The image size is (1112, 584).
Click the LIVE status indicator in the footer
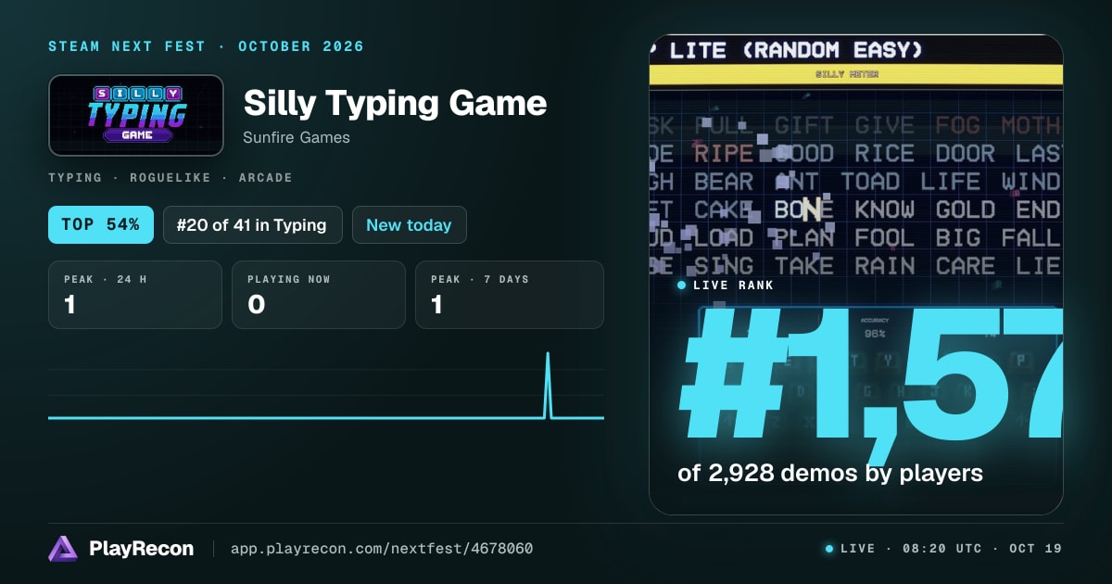pyautogui.click(x=850, y=549)
